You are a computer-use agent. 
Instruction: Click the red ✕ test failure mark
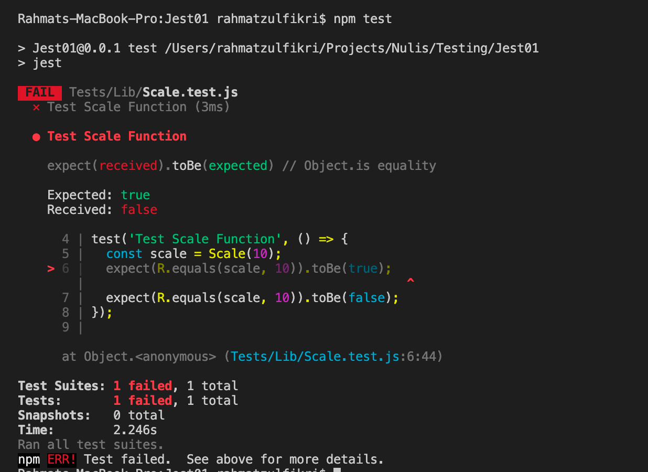pyautogui.click(x=36, y=107)
